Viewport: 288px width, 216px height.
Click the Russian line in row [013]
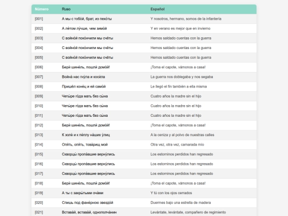pyautogui.click(x=86, y=135)
